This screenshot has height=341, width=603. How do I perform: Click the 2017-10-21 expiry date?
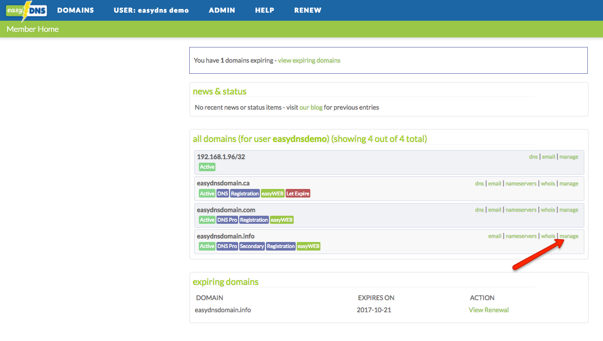374,310
